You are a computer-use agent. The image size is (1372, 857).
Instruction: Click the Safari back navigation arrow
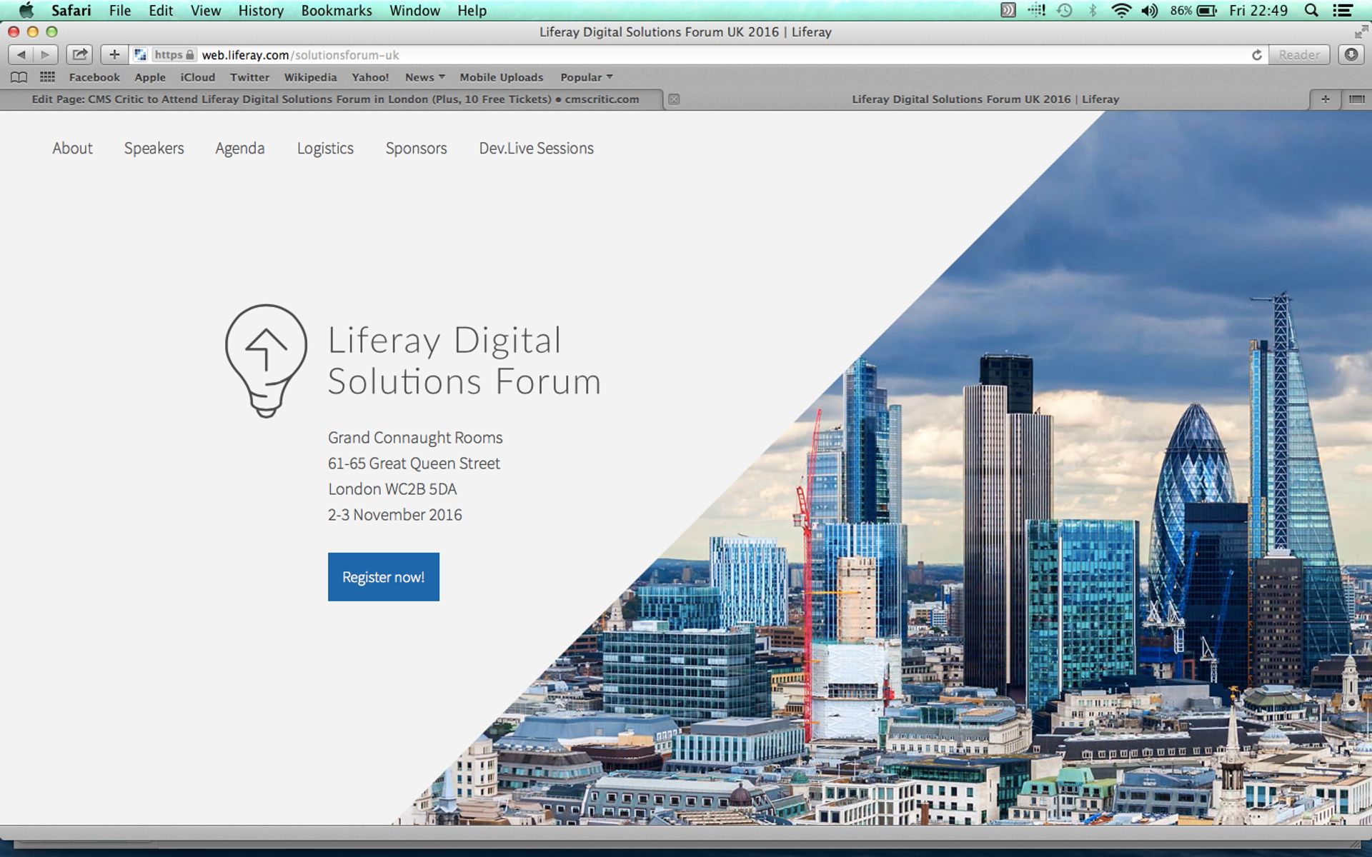(x=21, y=55)
